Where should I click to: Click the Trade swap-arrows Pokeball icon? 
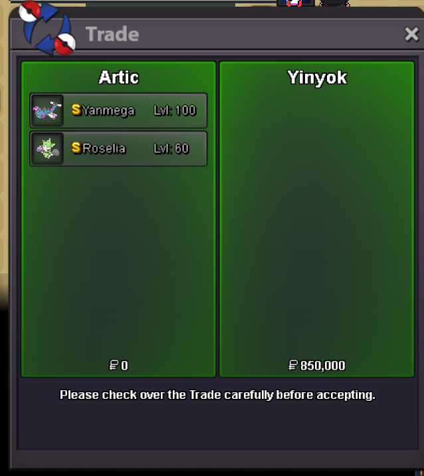click(47, 28)
